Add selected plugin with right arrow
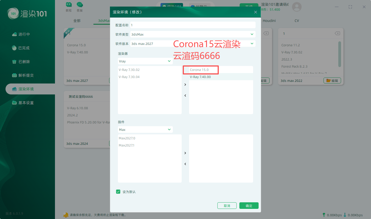The height and width of the screenshot is (219, 371). click(185, 153)
